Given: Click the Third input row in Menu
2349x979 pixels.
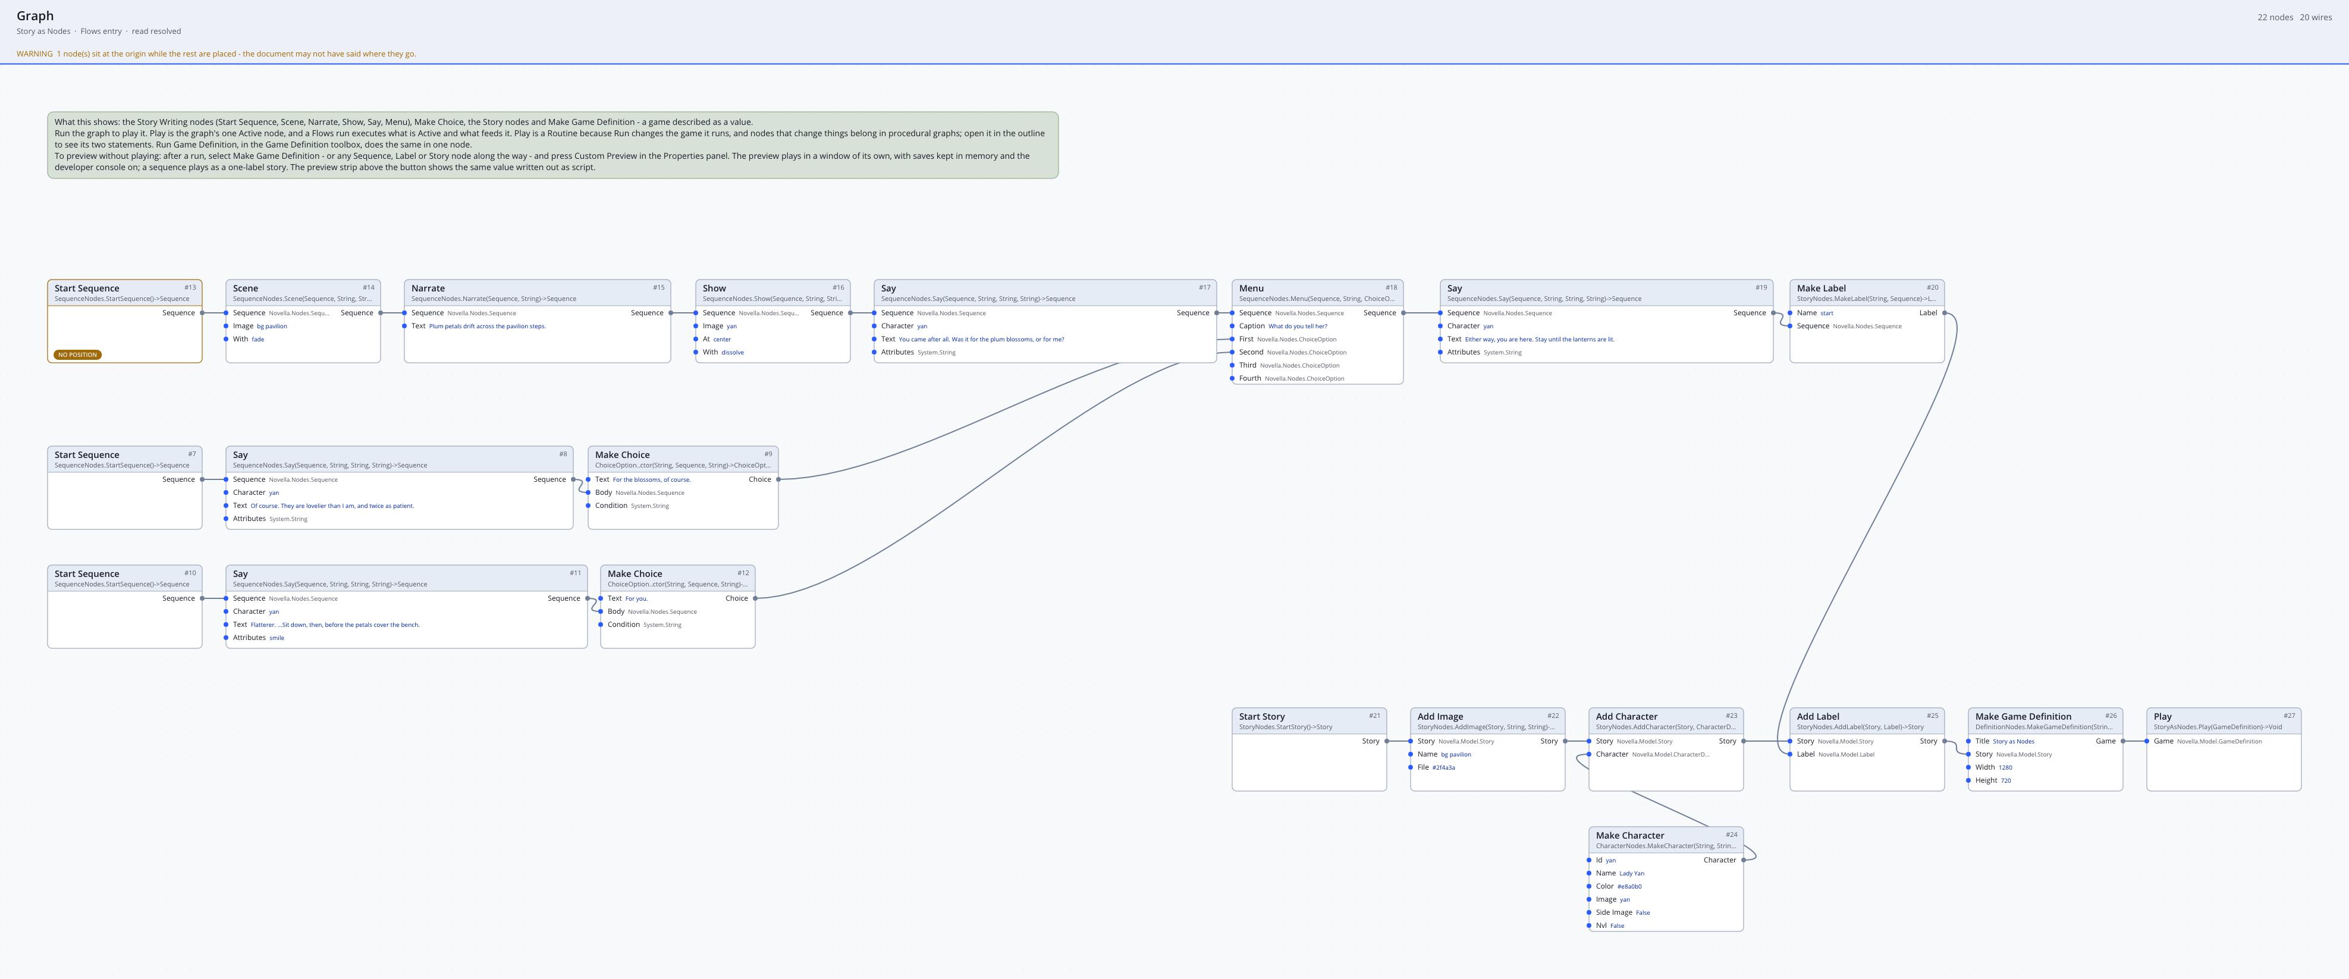Looking at the screenshot, I should (x=1317, y=365).
